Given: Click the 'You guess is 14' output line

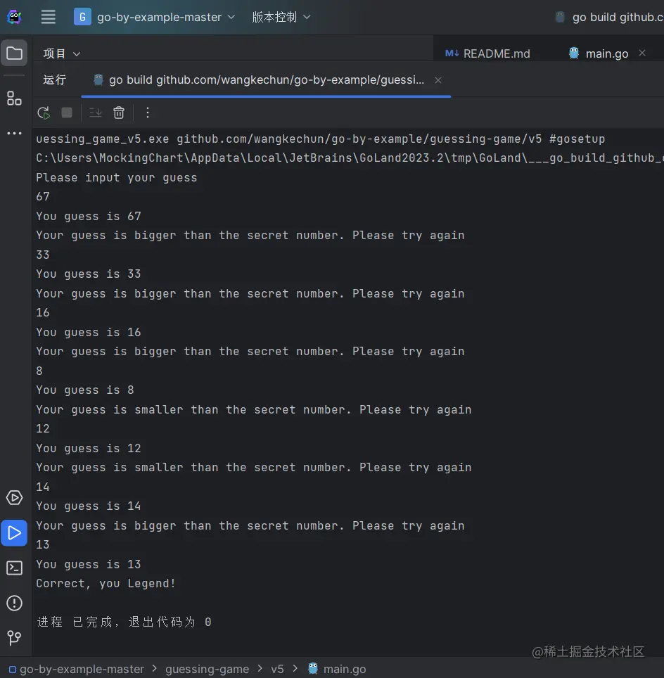Looking at the screenshot, I should pos(88,506).
